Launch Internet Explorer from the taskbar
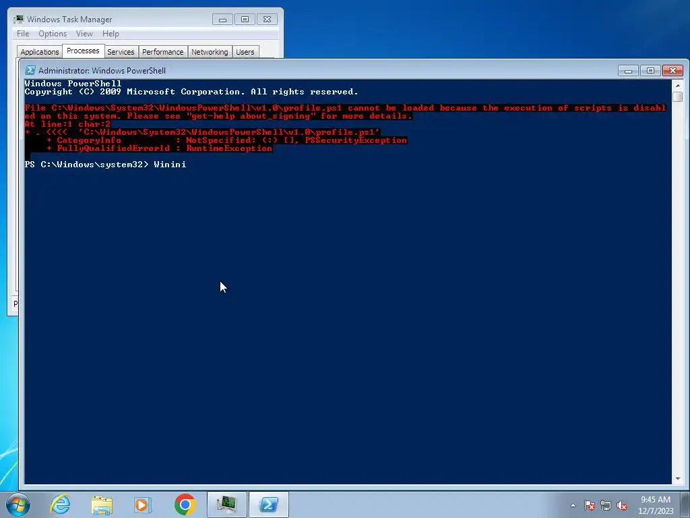The image size is (690, 518). point(60,505)
